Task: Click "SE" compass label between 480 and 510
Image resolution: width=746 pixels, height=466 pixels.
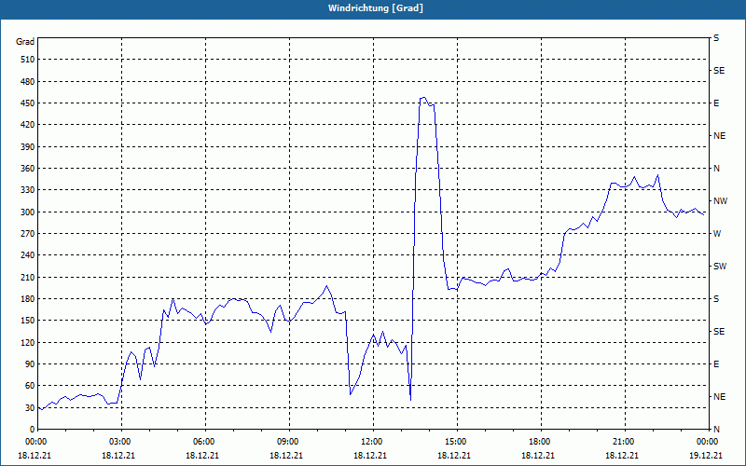Action: pos(719,71)
